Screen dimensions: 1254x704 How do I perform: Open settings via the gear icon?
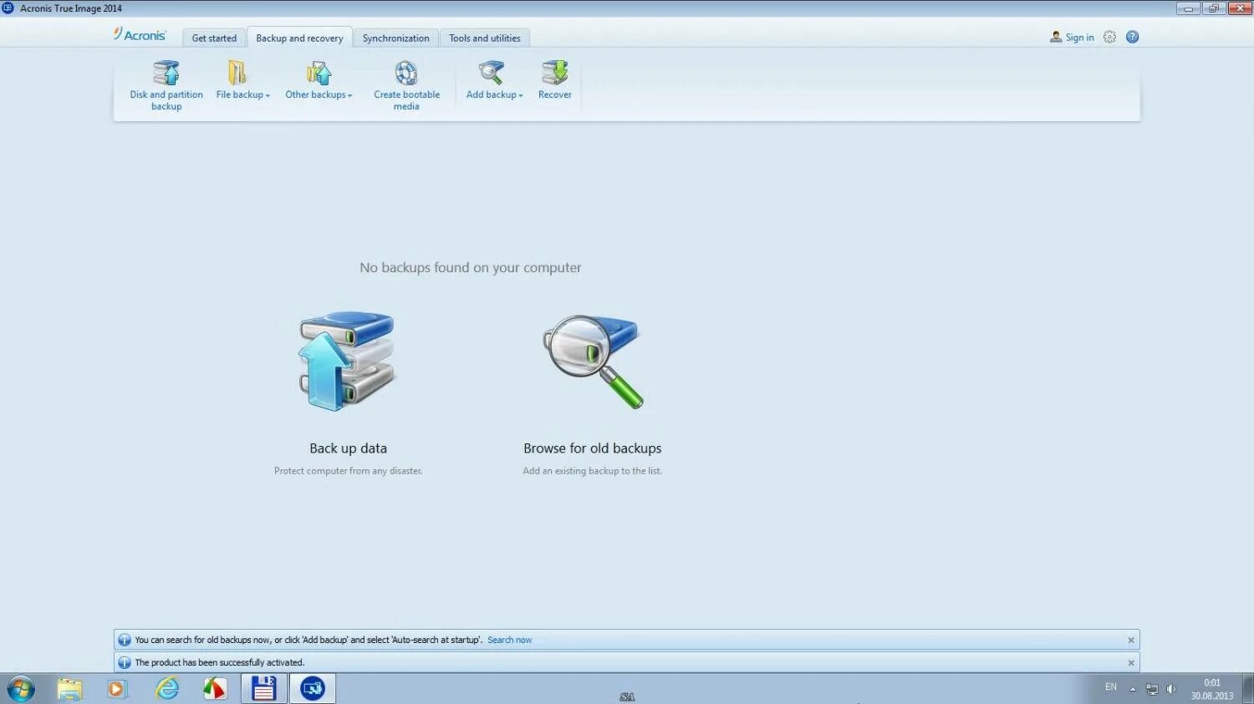coord(1109,37)
